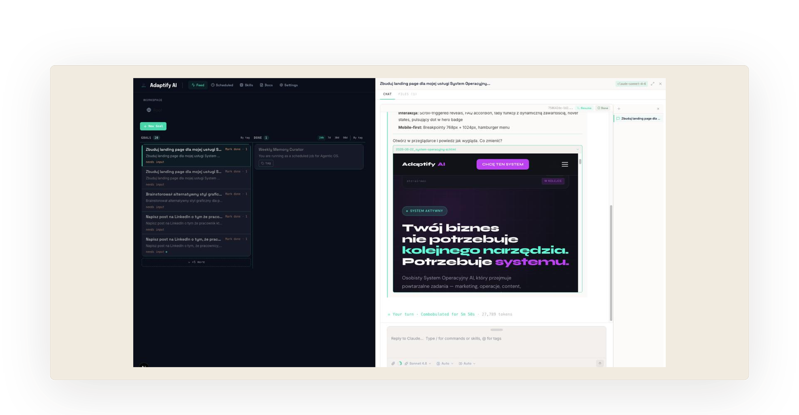Open the hamburger menu in the page preview
This screenshot has height=415, width=799.
click(565, 164)
